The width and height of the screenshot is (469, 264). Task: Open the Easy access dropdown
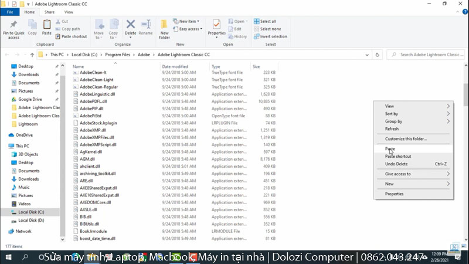click(x=189, y=29)
